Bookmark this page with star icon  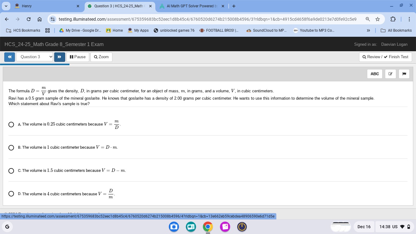click(x=378, y=19)
